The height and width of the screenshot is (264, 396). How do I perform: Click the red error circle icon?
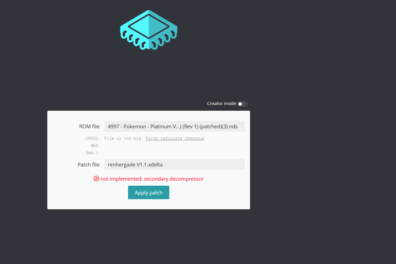(x=96, y=179)
